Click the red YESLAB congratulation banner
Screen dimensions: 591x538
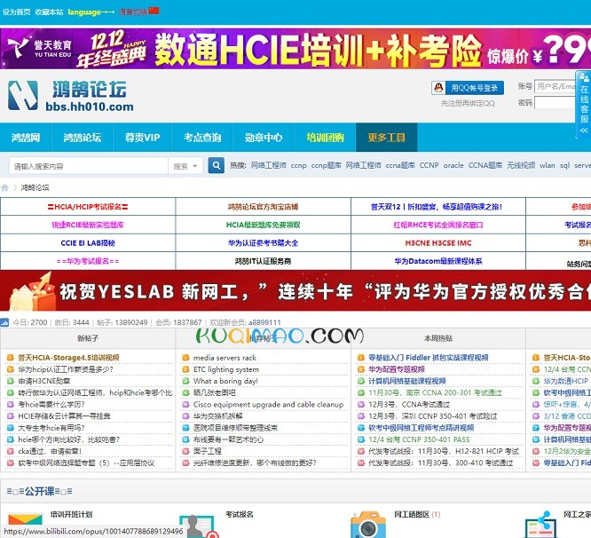coord(295,290)
